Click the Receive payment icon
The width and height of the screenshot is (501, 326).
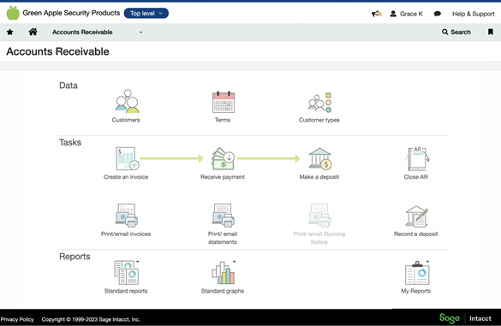(x=223, y=158)
